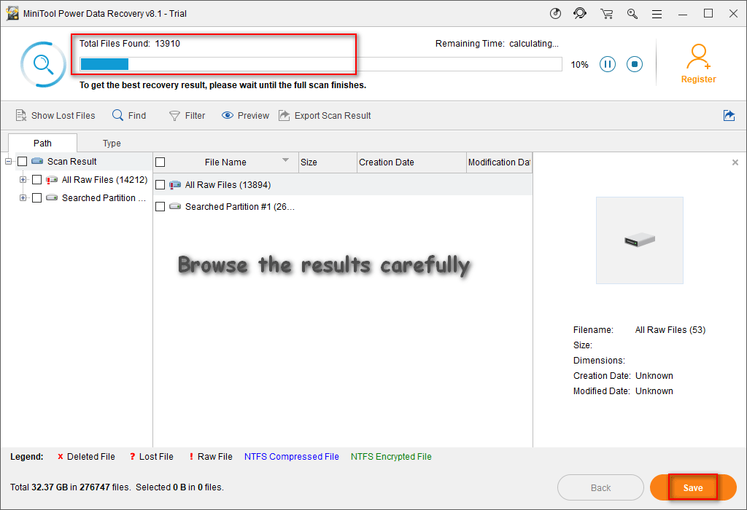
Task: Click the key registration icon
Action: coord(632,14)
